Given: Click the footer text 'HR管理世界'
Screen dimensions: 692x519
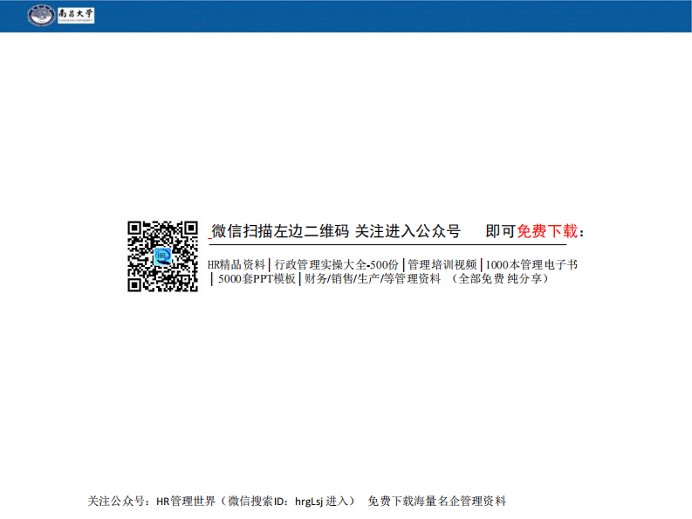Looking at the screenshot, I should pos(186,502).
